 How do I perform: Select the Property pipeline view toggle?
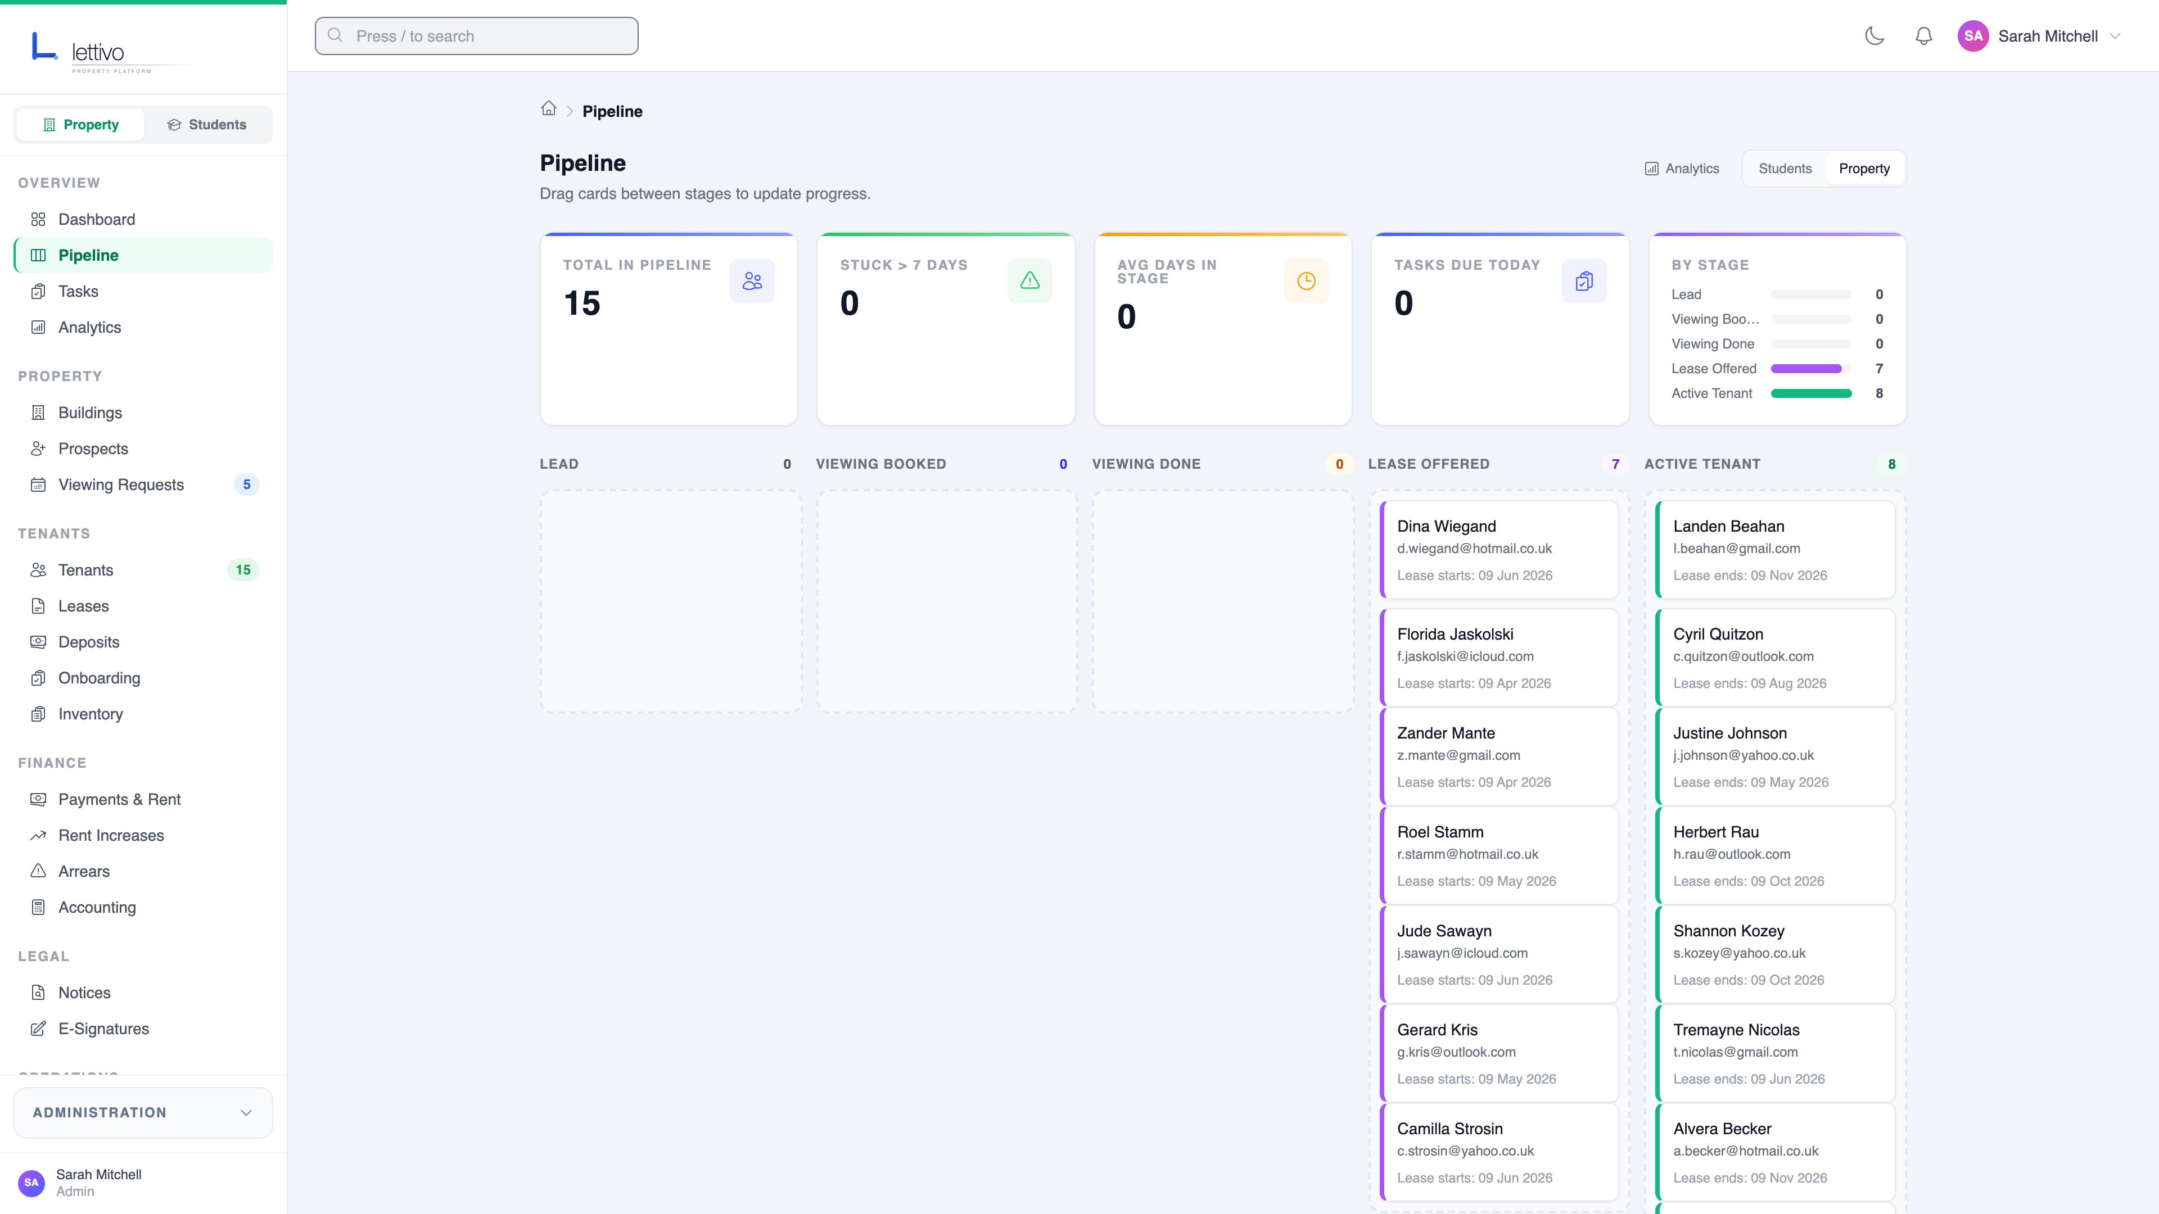(x=1864, y=169)
